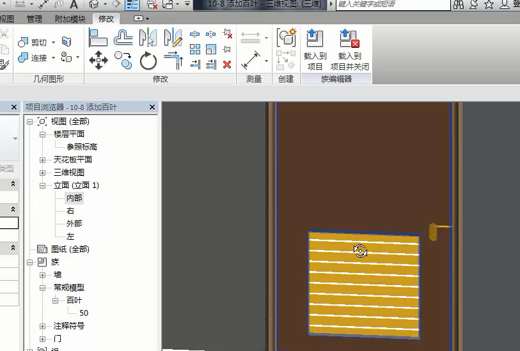Open the 修改 ribbon tab
520x351 pixels.
tap(106, 19)
